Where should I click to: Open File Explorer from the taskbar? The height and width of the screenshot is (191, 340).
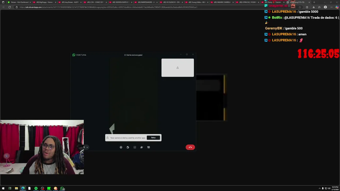pyautogui.click(x=16, y=189)
